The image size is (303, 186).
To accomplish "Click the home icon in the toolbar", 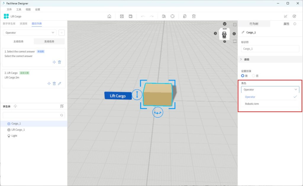I will [x=109, y=17].
